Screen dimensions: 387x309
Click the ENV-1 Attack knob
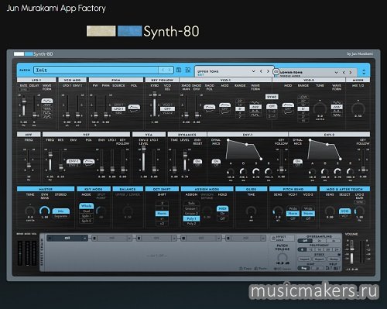coord(231,171)
